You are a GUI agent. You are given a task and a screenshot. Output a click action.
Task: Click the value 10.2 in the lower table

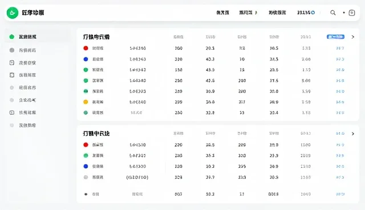pyautogui.click(x=210, y=166)
